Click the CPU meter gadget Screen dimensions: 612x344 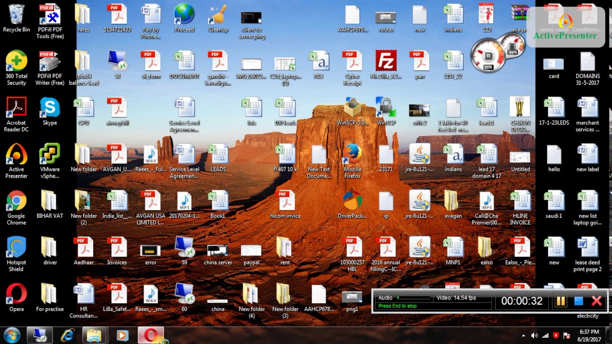click(488, 55)
